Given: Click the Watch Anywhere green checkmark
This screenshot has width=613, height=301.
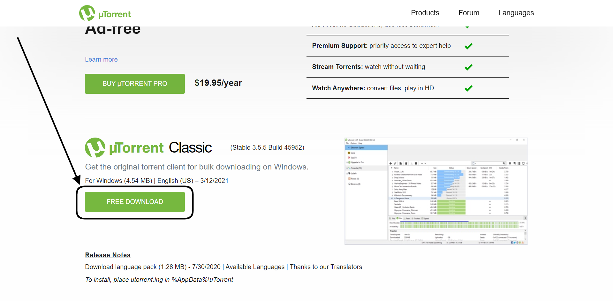Looking at the screenshot, I should 468,88.
